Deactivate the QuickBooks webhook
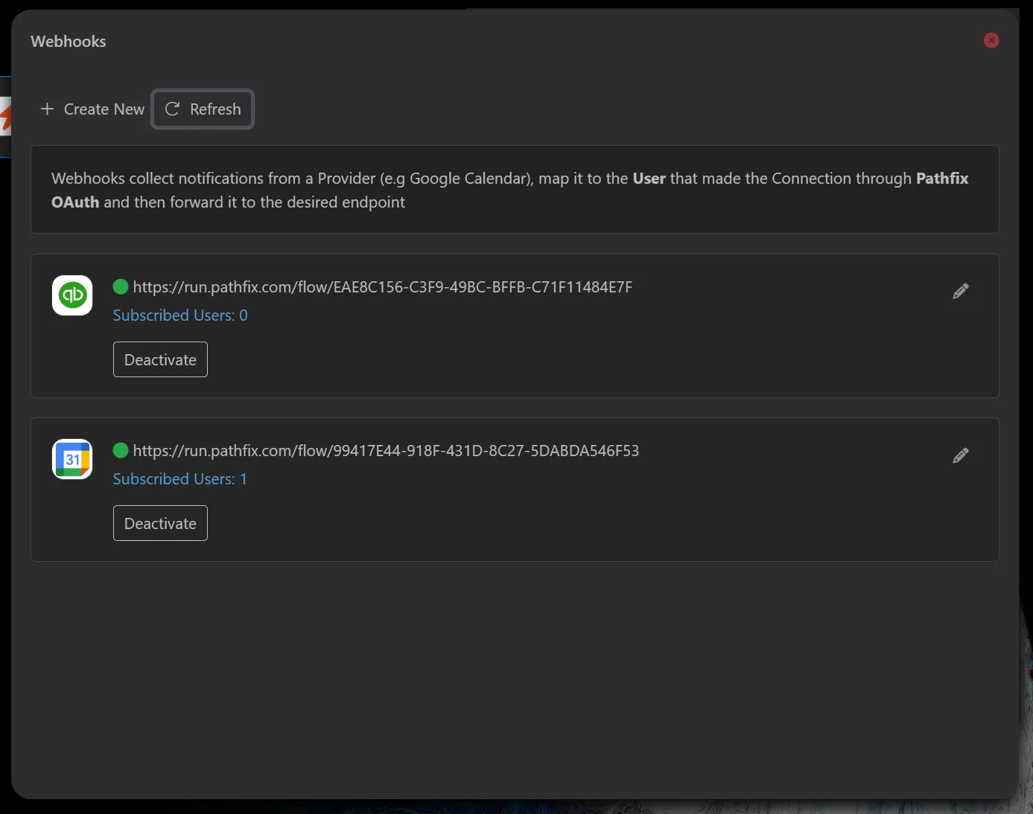Image resolution: width=1033 pixels, height=814 pixels. click(x=160, y=359)
